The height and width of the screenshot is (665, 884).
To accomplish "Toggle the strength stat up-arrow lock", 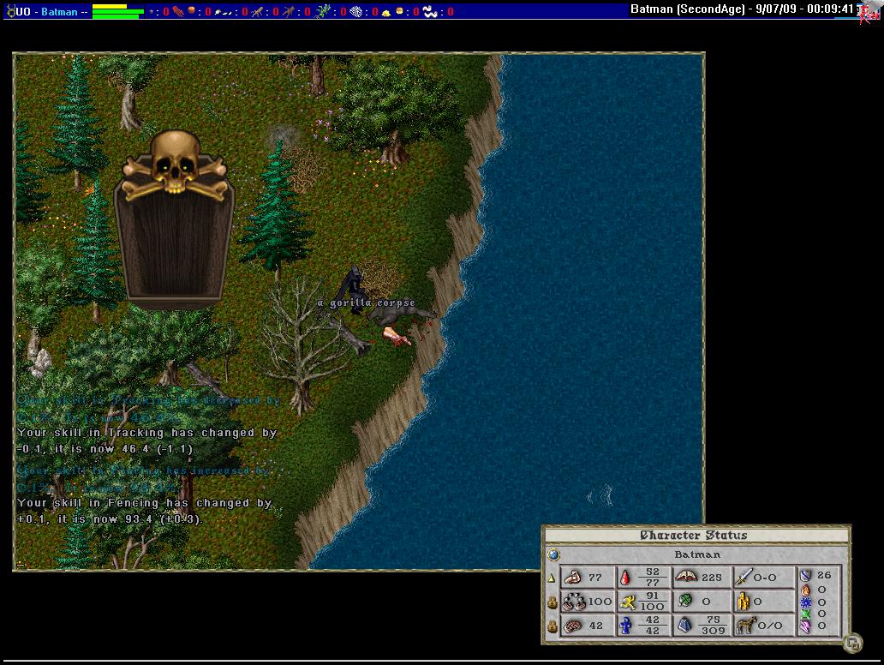I will click(552, 578).
